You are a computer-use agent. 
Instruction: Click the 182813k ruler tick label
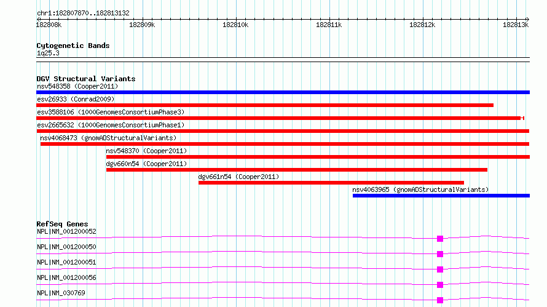click(x=516, y=25)
